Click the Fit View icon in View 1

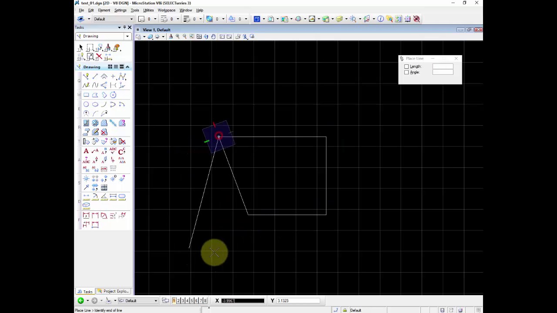199,37
